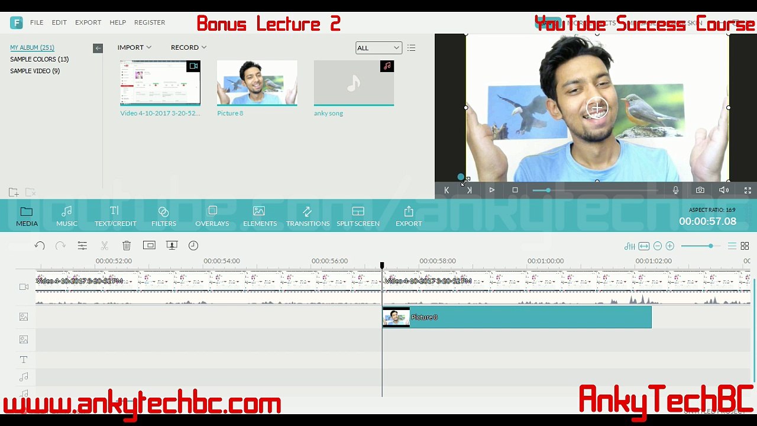The image size is (757, 426).
Task: Click the text track T icon
Action: tap(24, 360)
